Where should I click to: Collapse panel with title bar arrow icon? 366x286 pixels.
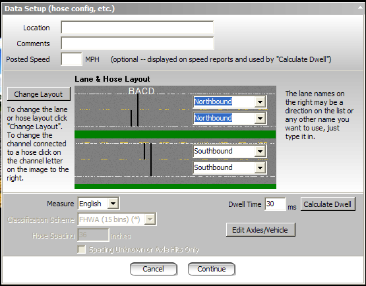(360, 8)
